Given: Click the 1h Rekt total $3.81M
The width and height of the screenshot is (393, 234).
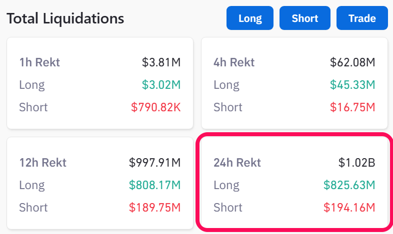Looking at the screenshot, I should [x=161, y=62].
